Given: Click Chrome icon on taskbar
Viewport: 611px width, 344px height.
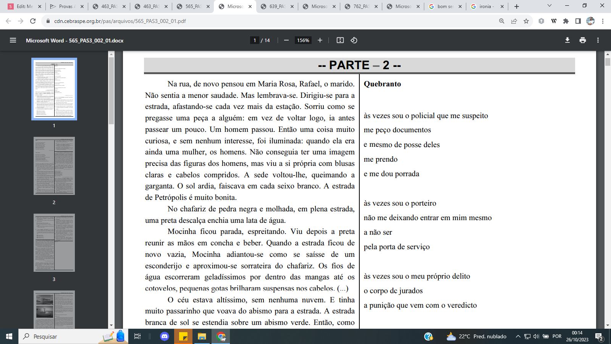Looking at the screenshot, I should (221, 336).
